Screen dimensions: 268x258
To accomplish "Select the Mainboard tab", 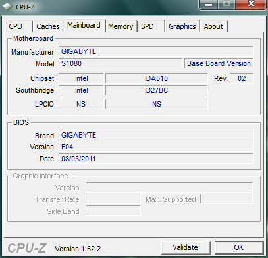I will coord(84,26).
